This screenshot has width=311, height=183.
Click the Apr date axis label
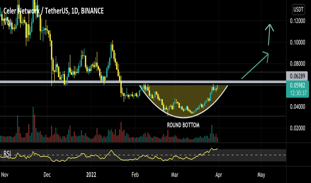pyautogui.click(x=219, y=175)
